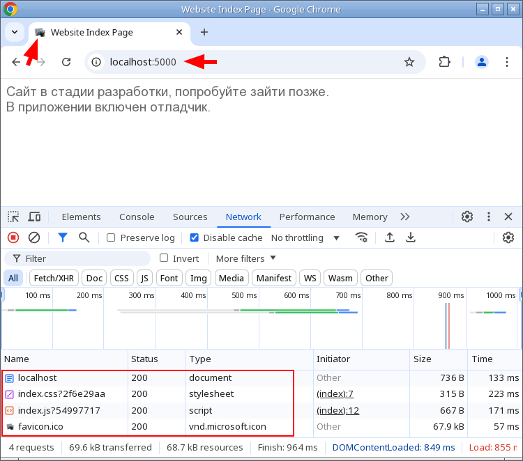Select the localhost document request
523x461 pixels.
click(260, 377)
